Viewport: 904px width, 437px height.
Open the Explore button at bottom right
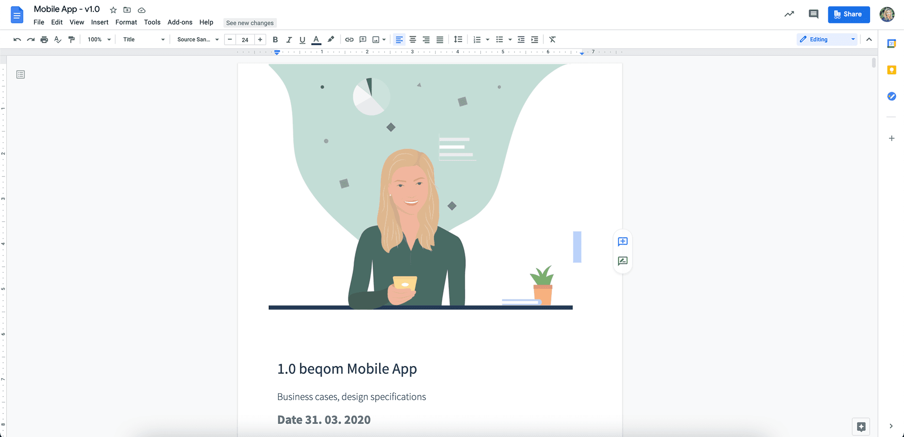coord(861,427)
